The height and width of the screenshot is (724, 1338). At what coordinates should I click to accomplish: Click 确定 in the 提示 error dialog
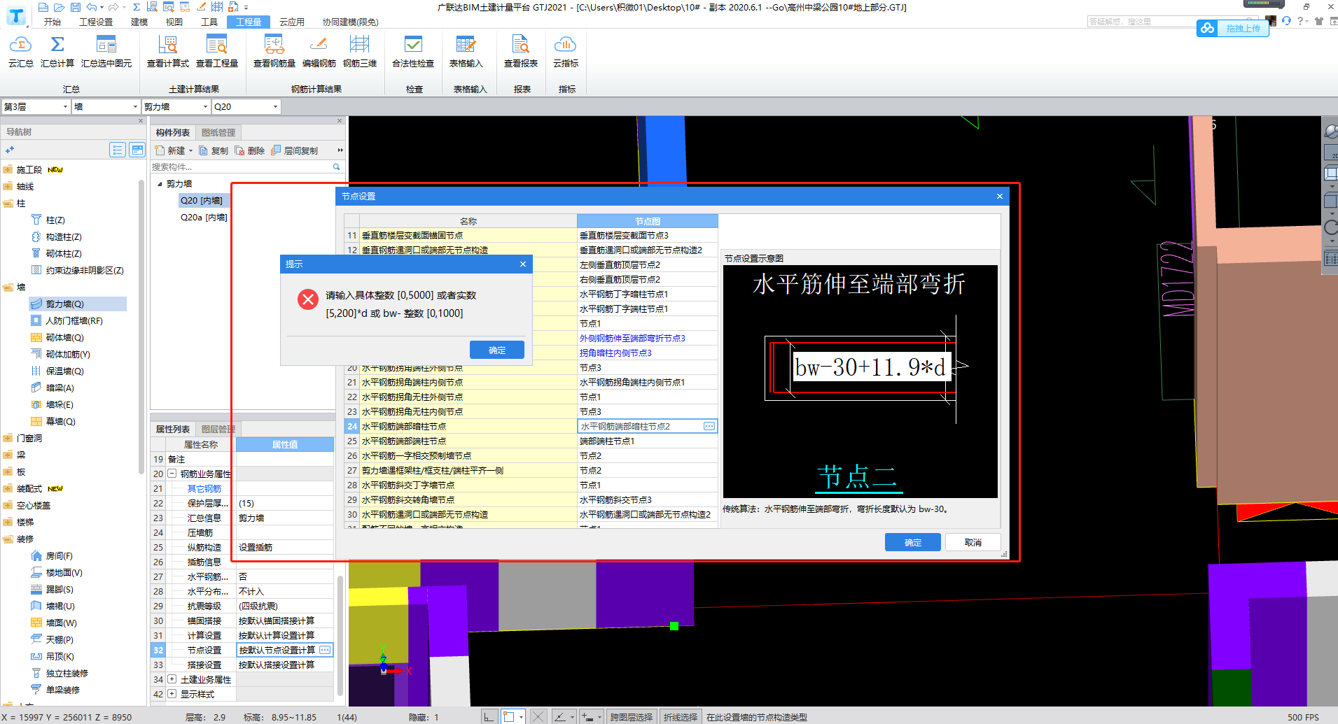point(497,350)
